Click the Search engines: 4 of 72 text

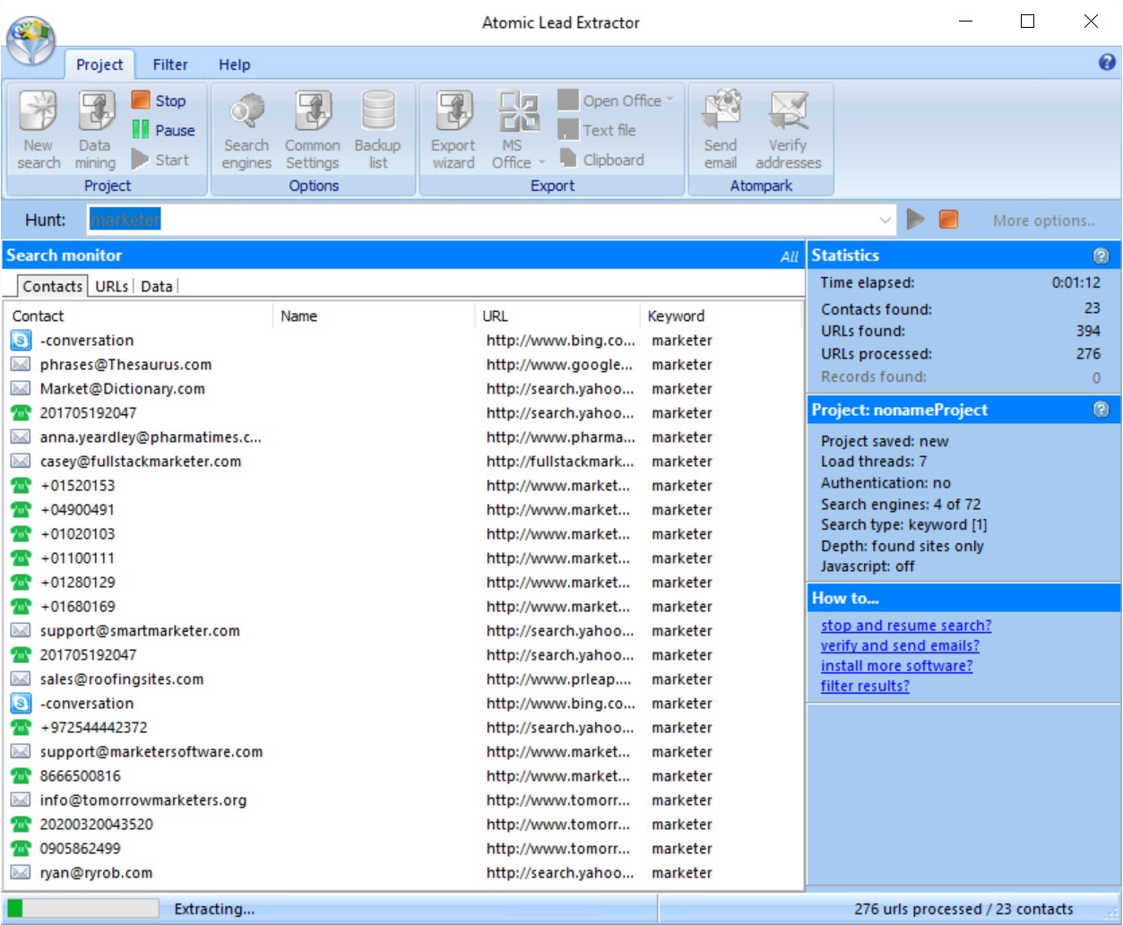click(x=901, y=505)
